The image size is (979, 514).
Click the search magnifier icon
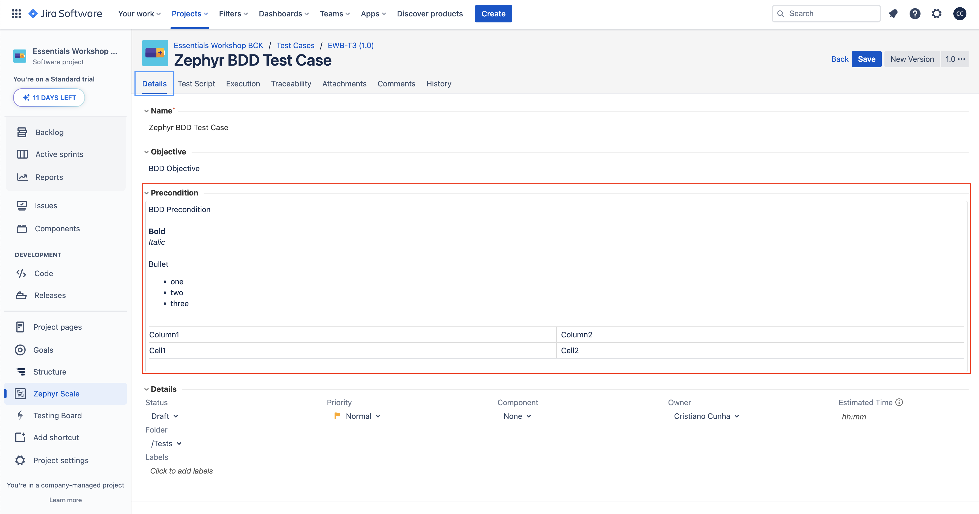tap(780, 14)
